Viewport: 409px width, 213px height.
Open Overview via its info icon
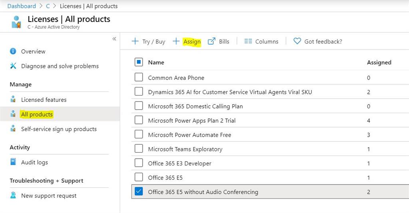13,51
